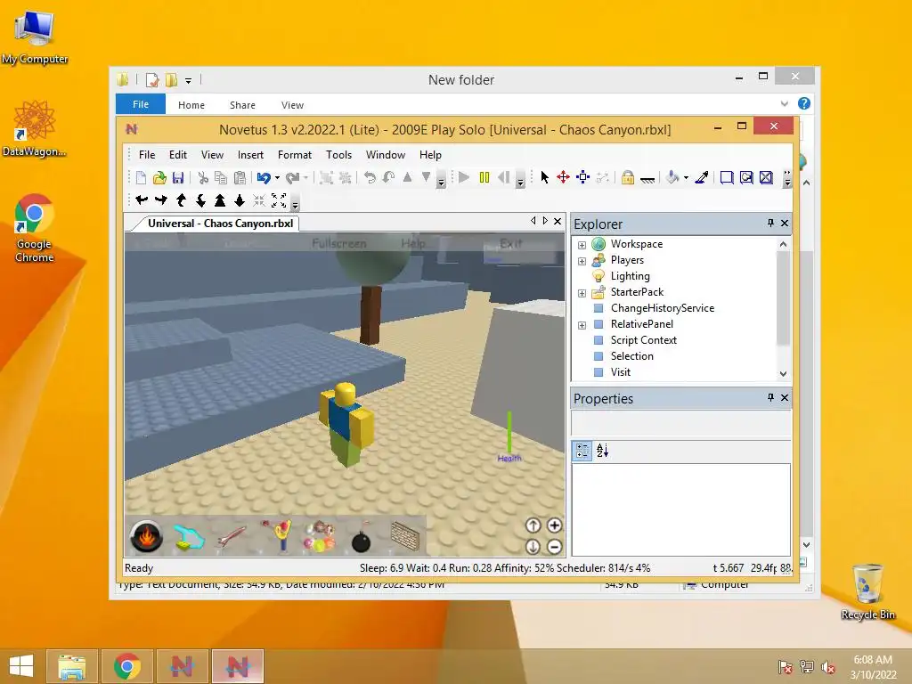Select Visit in the Explorer tree
Screen dimensions: 912x684
click(x=620, y=371)
